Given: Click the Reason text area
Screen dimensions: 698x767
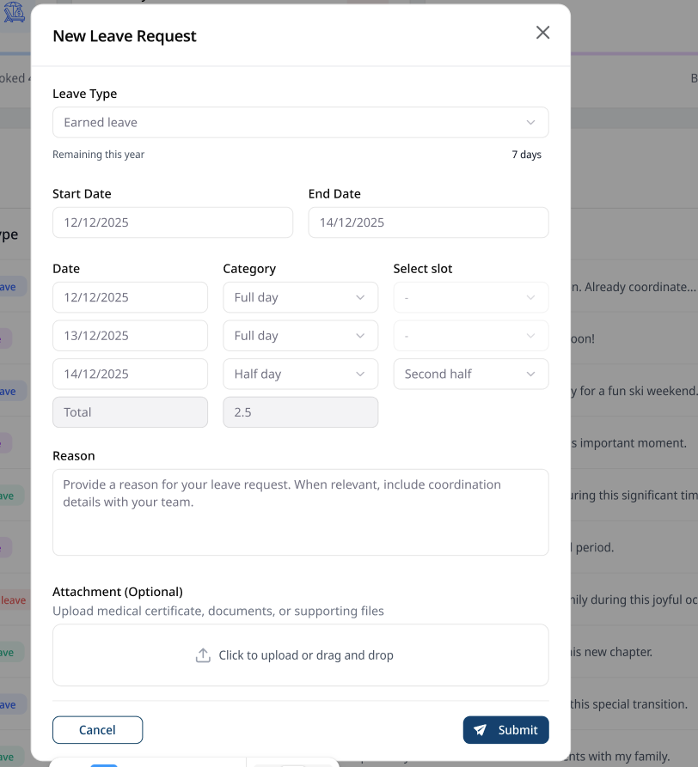Looking at the screenshot, I should click(x=300, y=512).
